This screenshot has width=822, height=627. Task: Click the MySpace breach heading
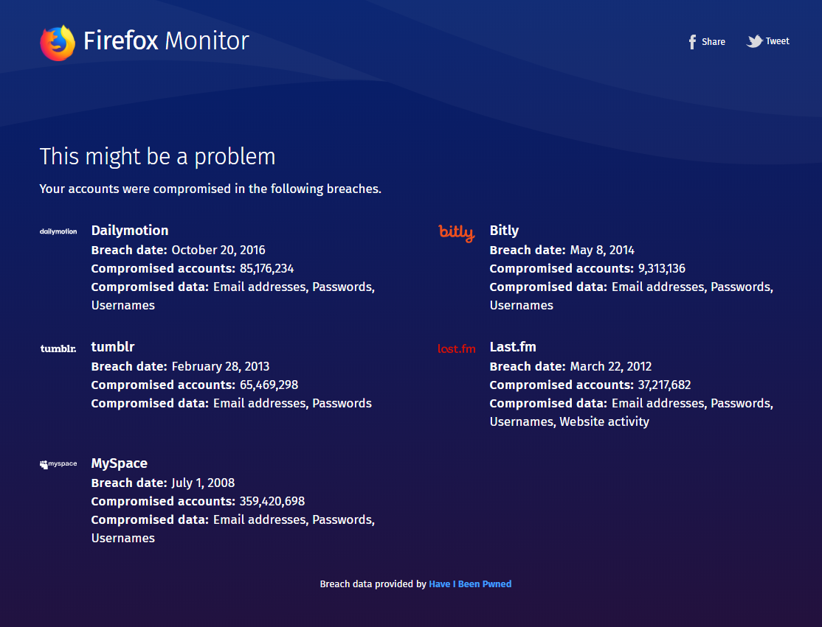pyautogui.click(x=119, y=463)
